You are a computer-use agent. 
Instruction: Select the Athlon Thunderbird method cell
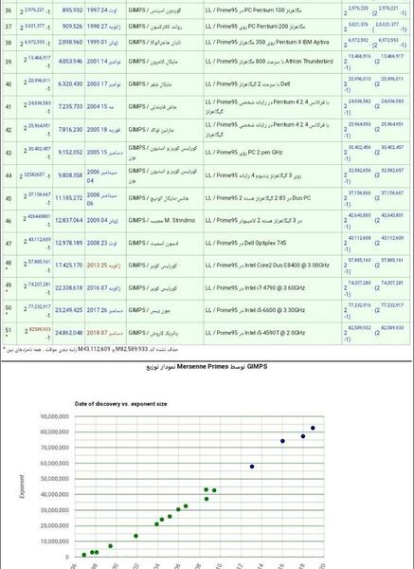[272, 62]
